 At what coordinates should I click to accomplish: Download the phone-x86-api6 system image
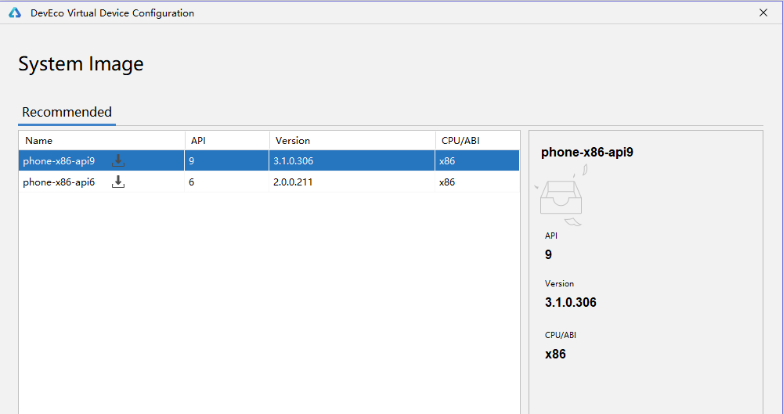(x=118, y=182)
